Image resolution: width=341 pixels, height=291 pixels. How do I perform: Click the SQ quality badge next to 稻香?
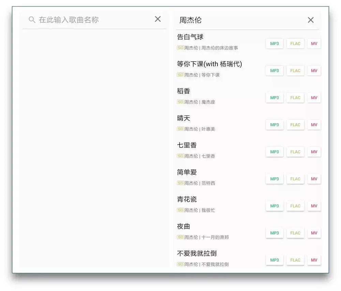(x=180, y=102)
